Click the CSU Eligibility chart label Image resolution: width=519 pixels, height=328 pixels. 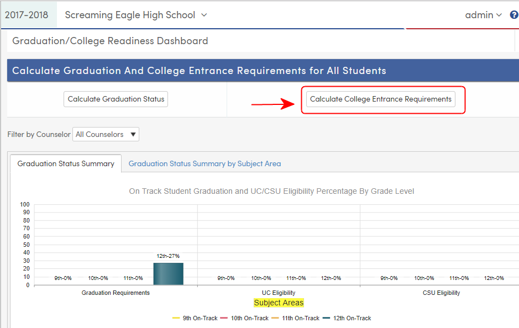point(441,293)
